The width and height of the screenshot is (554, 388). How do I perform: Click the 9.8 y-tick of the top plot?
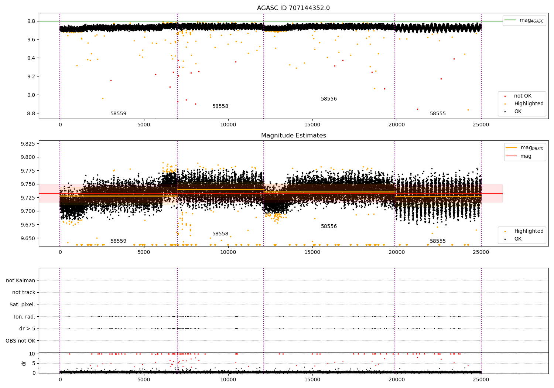pos(31,21)
